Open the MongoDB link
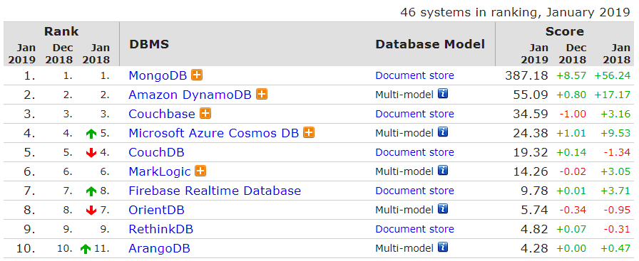The image size is (639, 261). point(158,75)
